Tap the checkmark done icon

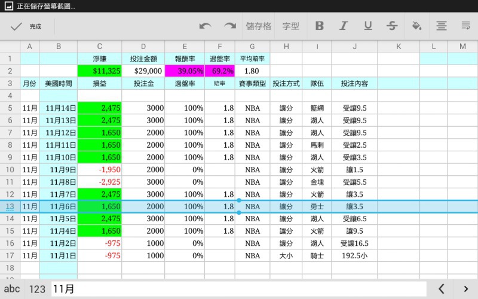click(x=16, y=26)
